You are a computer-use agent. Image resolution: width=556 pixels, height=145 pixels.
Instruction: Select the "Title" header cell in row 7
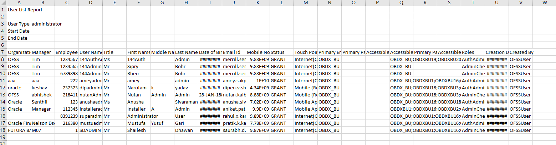point(114,52)
